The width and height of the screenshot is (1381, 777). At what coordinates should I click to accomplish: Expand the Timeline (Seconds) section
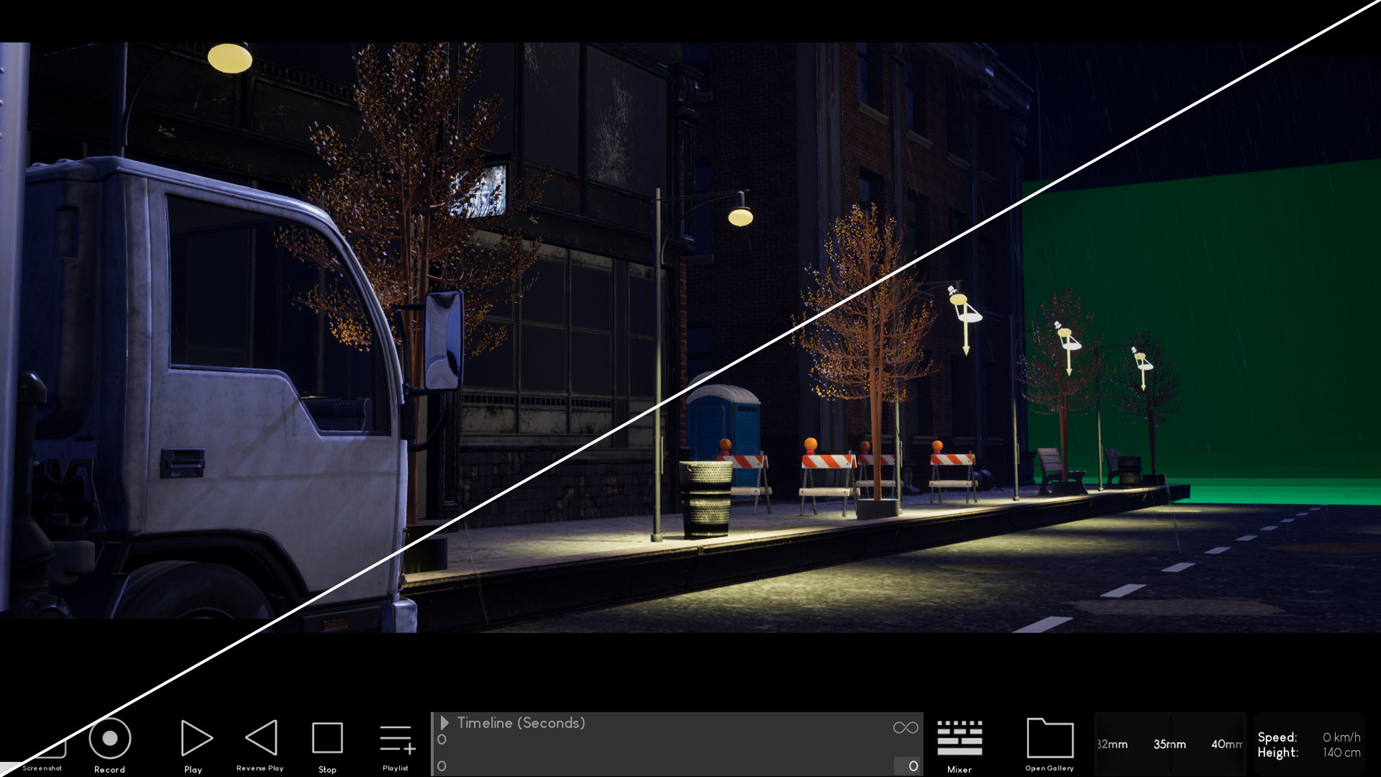444,724
